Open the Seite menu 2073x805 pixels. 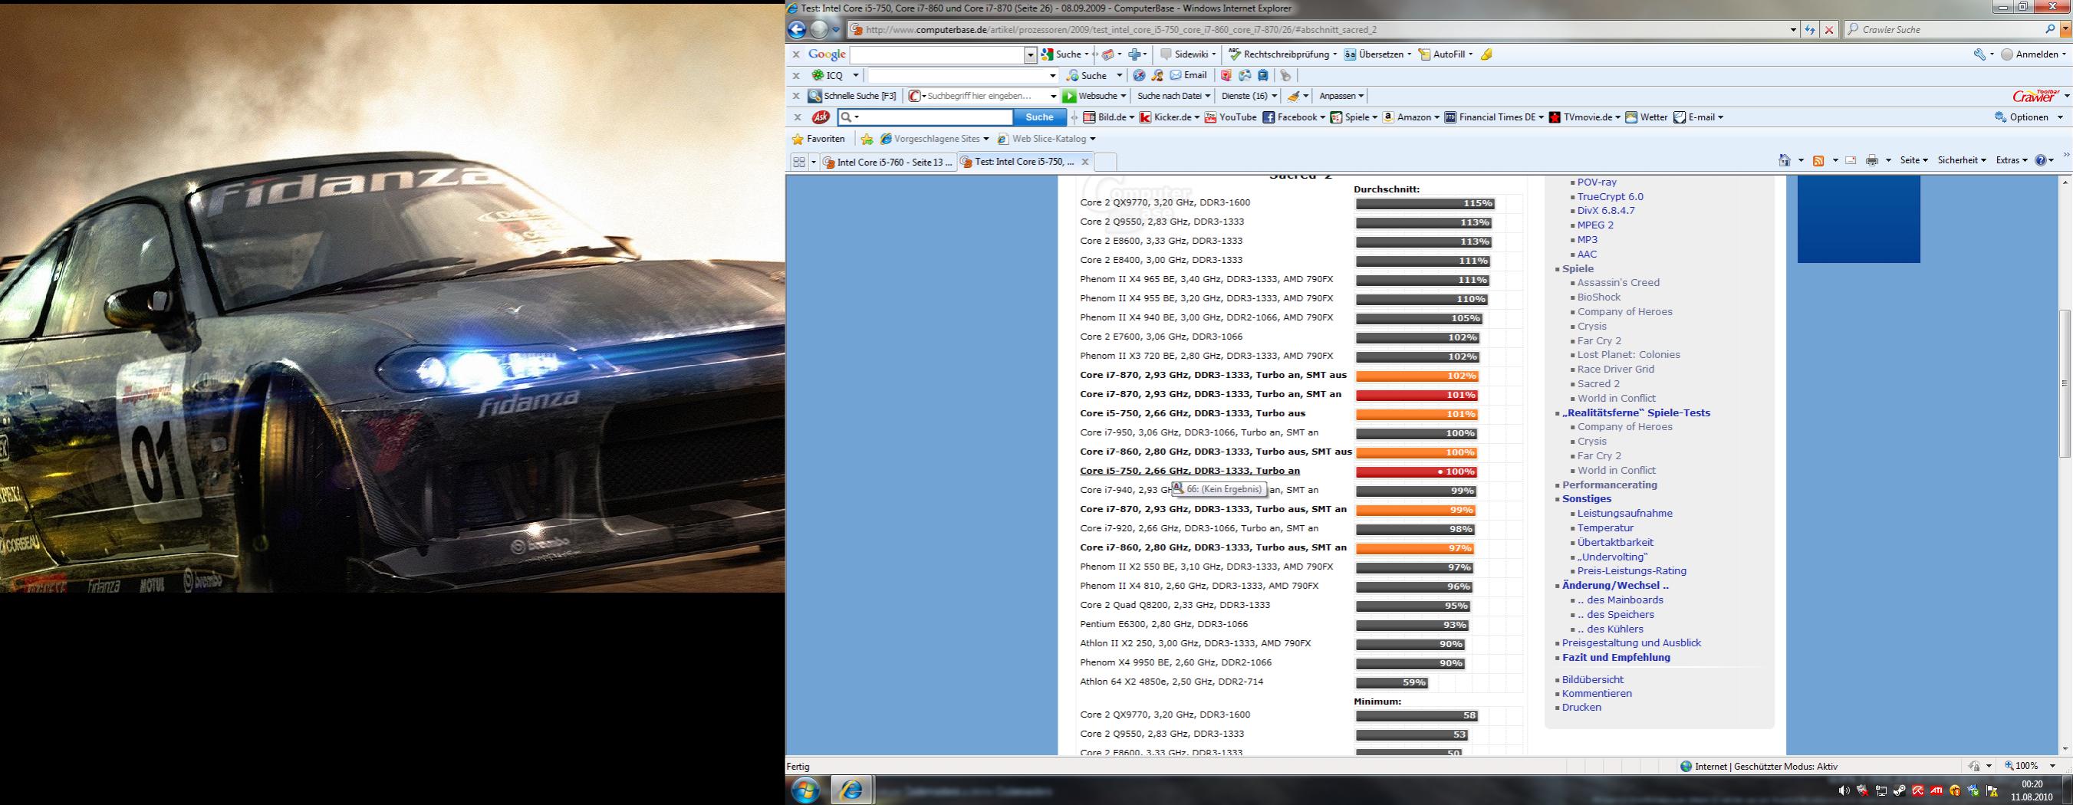coord(1913,160)
